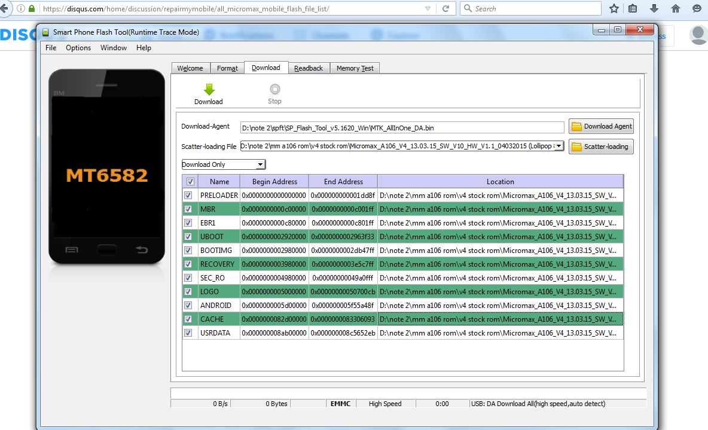Uncheck the USRDATA partition
Viewport: 708px width, 430px height.
(188, 333)
